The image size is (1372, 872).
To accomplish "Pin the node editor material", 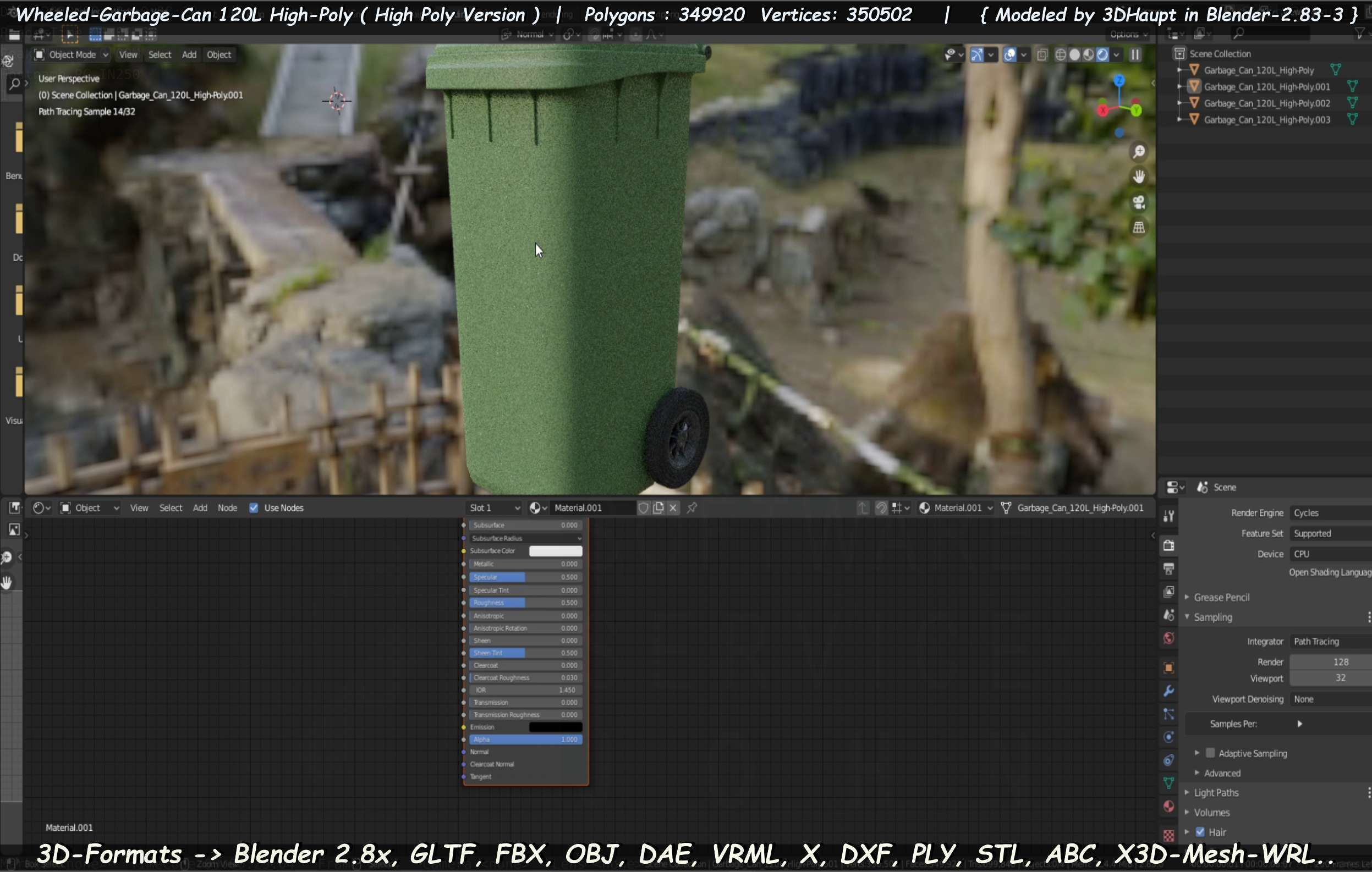I will click(692, 508).
